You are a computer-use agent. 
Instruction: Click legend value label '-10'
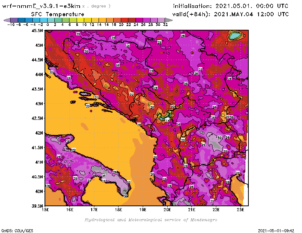pos(11,25)
